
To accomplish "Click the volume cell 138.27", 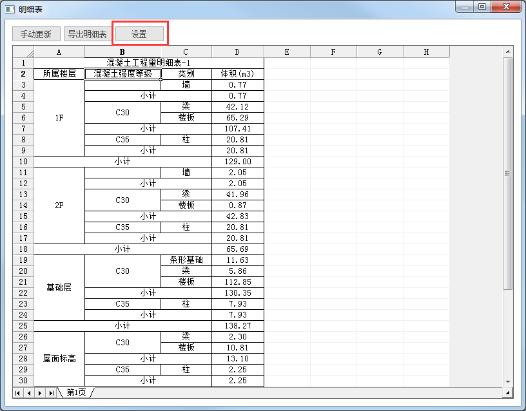I will pyautogui.click(x=238, y=326).
